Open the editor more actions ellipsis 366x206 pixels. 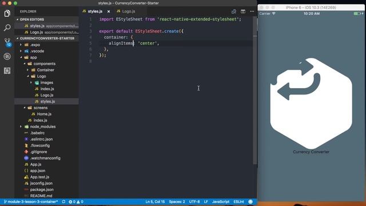[252, 11]
